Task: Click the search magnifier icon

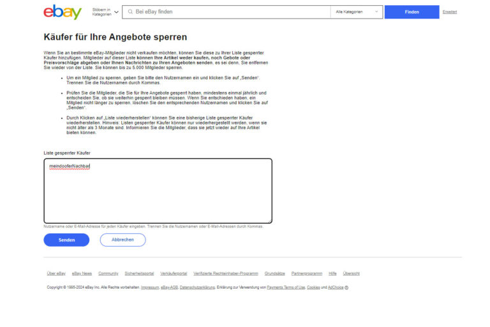Action: (x=130, y=12)
